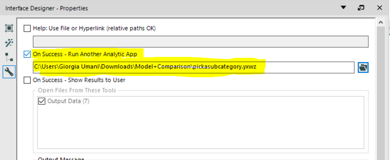Open the panel options dropdown arrow
The height and width of the screenshot is (160, 390).
click(x=343, y=8)
